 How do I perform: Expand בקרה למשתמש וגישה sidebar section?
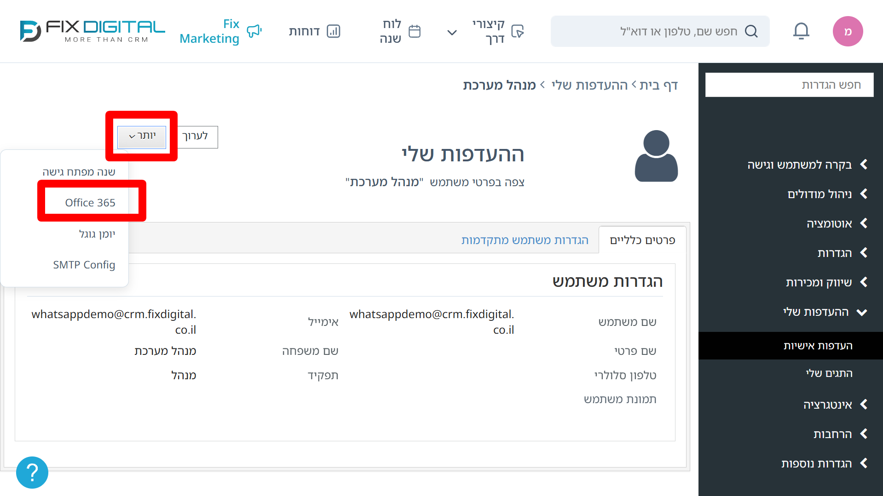[x=807, y=165]
